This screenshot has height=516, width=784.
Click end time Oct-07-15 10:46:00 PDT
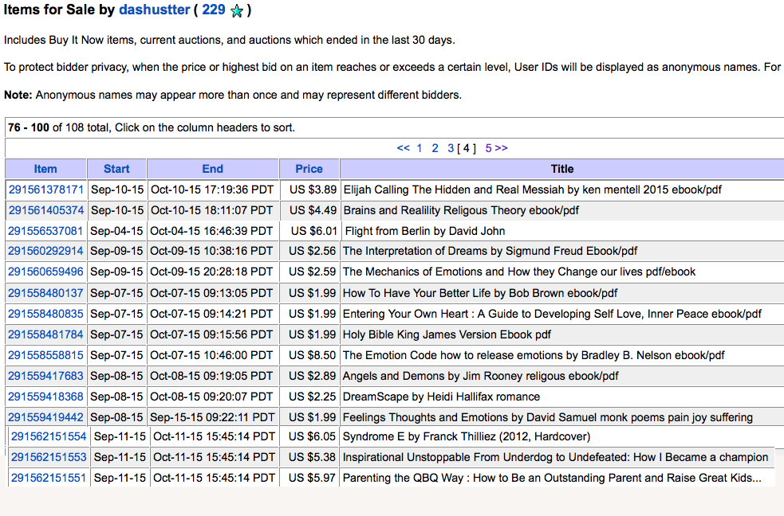coord(211,355)
